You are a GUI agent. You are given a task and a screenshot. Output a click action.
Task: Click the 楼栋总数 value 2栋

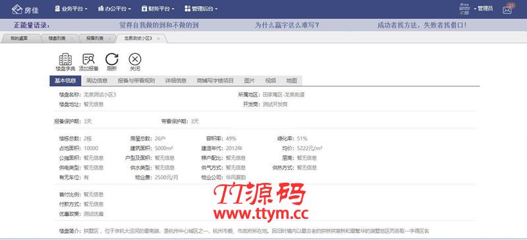point(88,139)
